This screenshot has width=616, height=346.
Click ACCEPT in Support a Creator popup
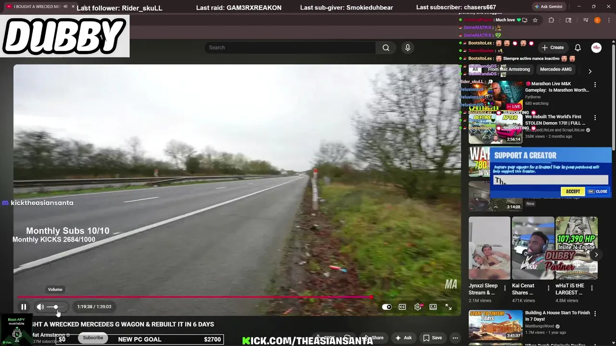coord(573,191)
